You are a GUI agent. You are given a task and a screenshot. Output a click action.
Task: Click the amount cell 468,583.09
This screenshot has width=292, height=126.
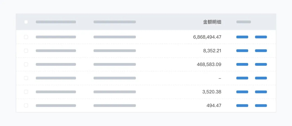[209, 64]
